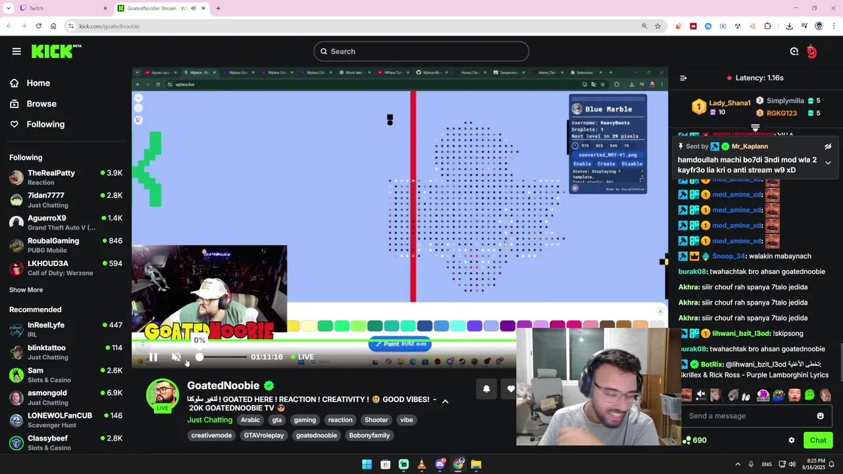Open recommended channel blinktattoo
This screenshot has width=843, height=474.
click(x=66, y=352)
